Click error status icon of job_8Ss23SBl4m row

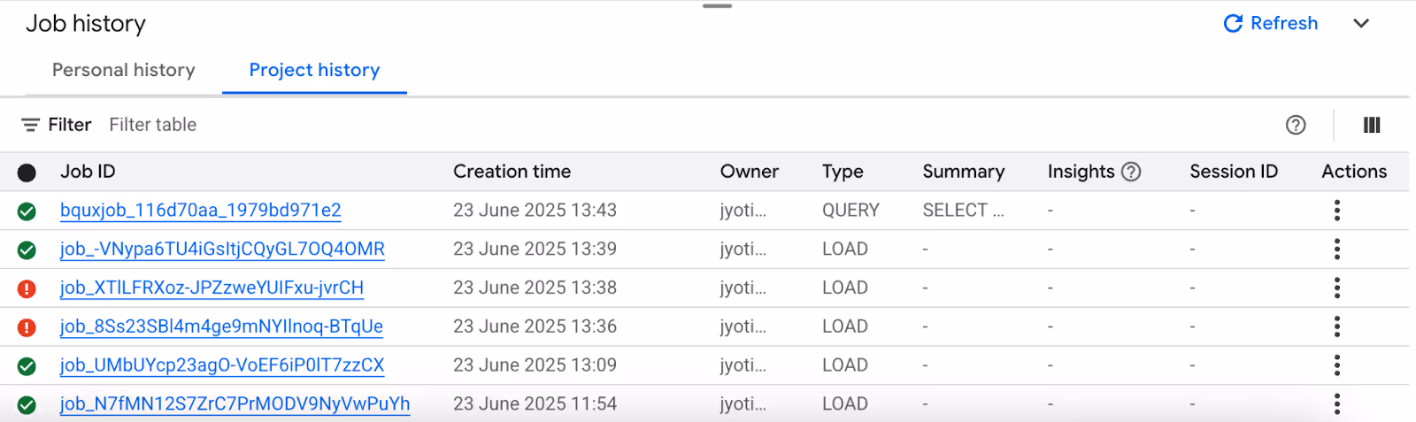click(x=27, y=327)
